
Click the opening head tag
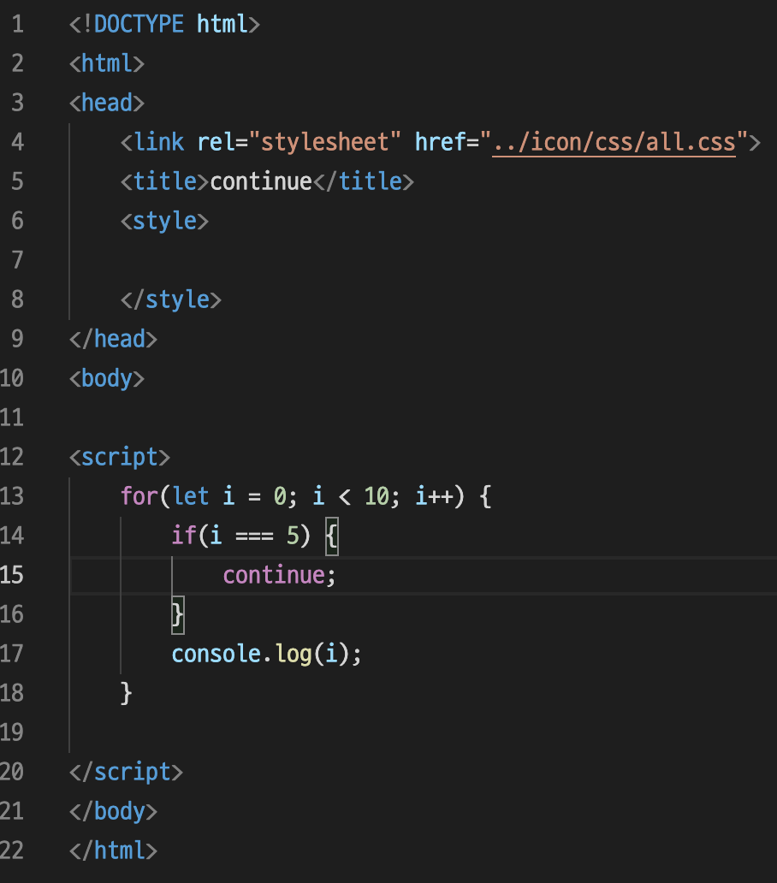(107, 103)
